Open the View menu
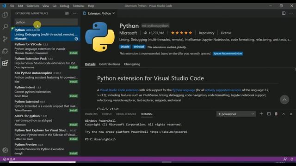296x166 pixels. [45, 6]
